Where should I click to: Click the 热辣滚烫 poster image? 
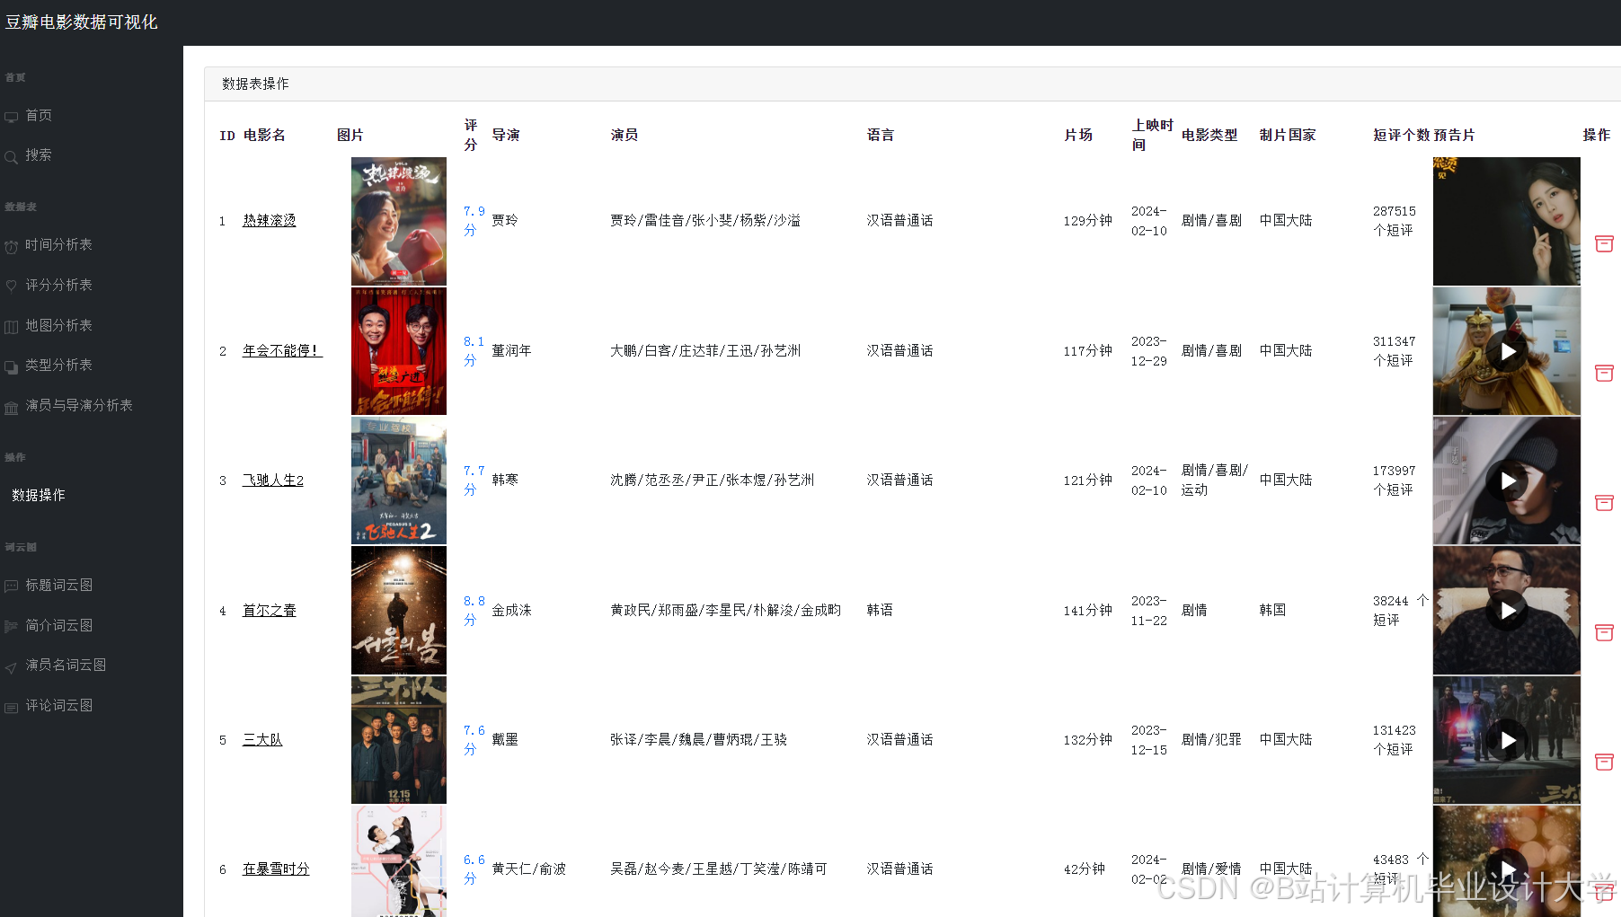coord(399,222)
